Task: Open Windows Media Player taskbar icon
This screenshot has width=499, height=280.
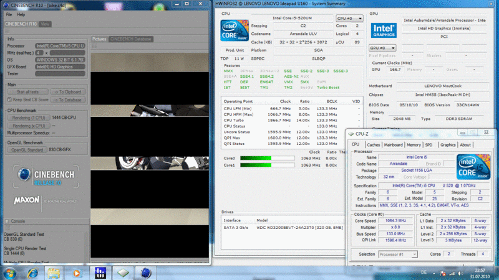Action: coord(76,273)
